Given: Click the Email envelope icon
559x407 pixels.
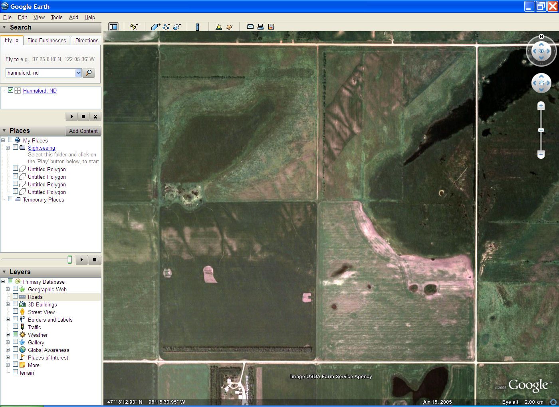Looking at the screenshot, I should click(x=250, y=27).
